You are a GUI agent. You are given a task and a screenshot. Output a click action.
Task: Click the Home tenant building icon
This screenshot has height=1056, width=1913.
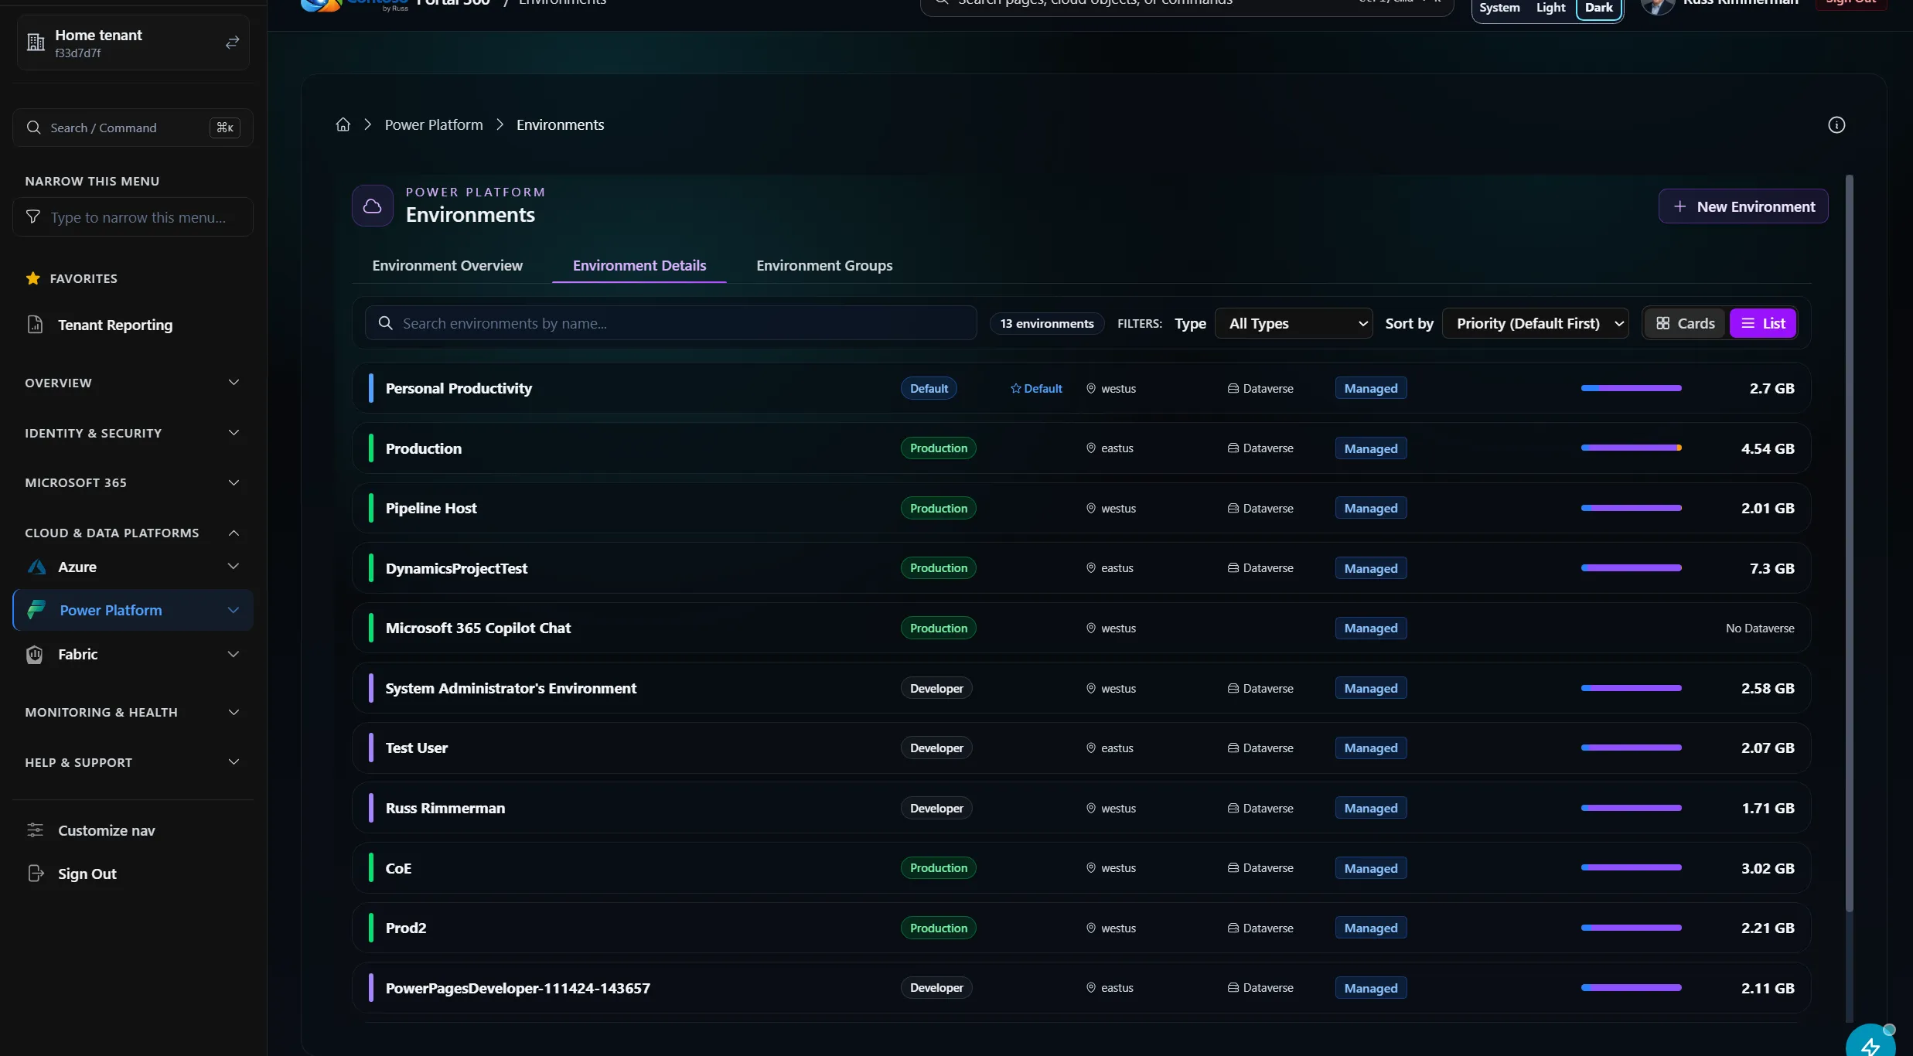pyautogui.click(x=36, y=43)
